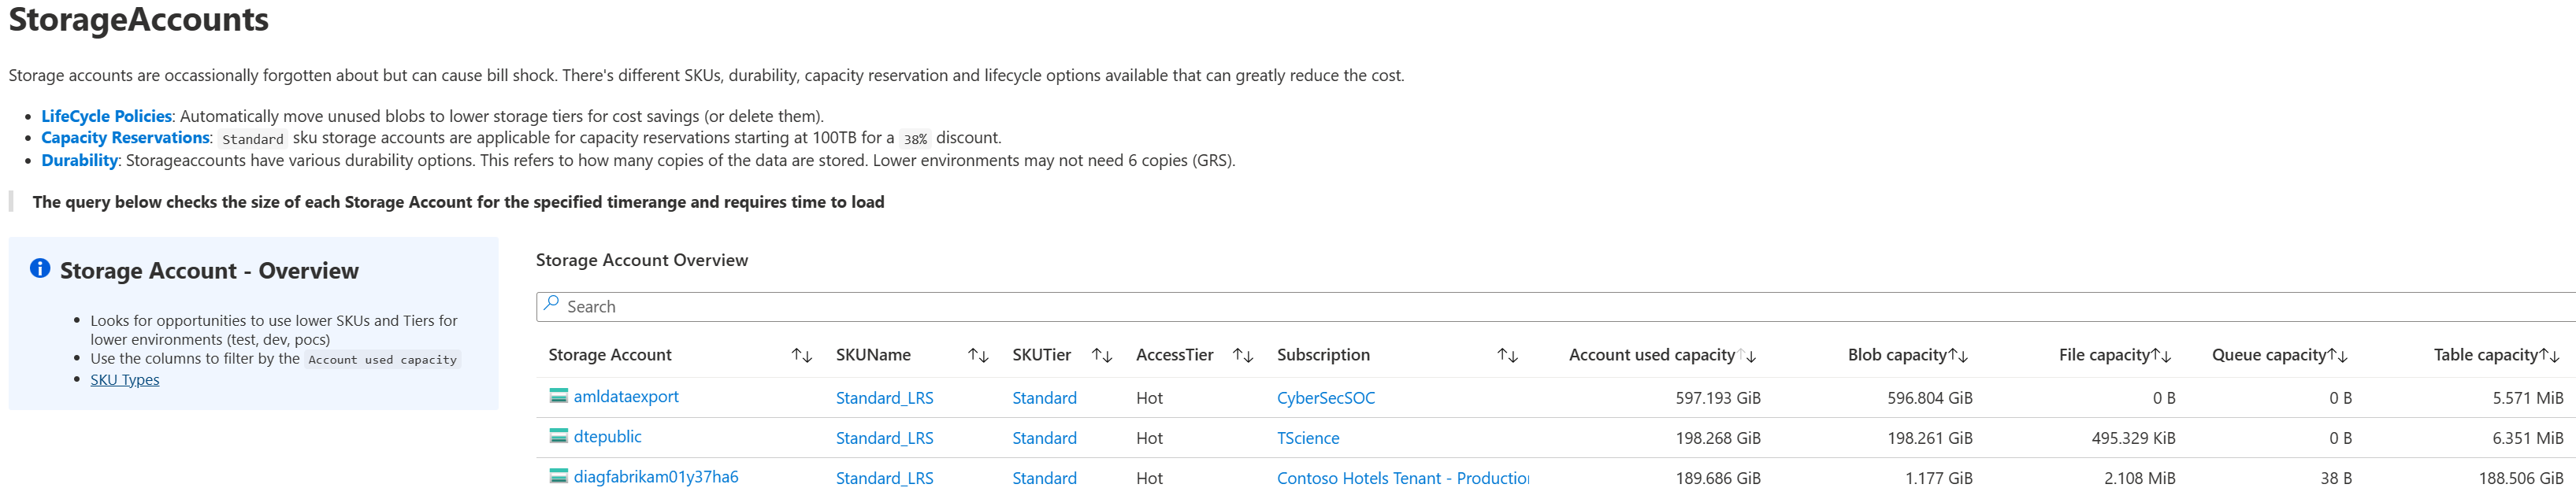Open the amldataexport storage account

[x=626, y=396]
